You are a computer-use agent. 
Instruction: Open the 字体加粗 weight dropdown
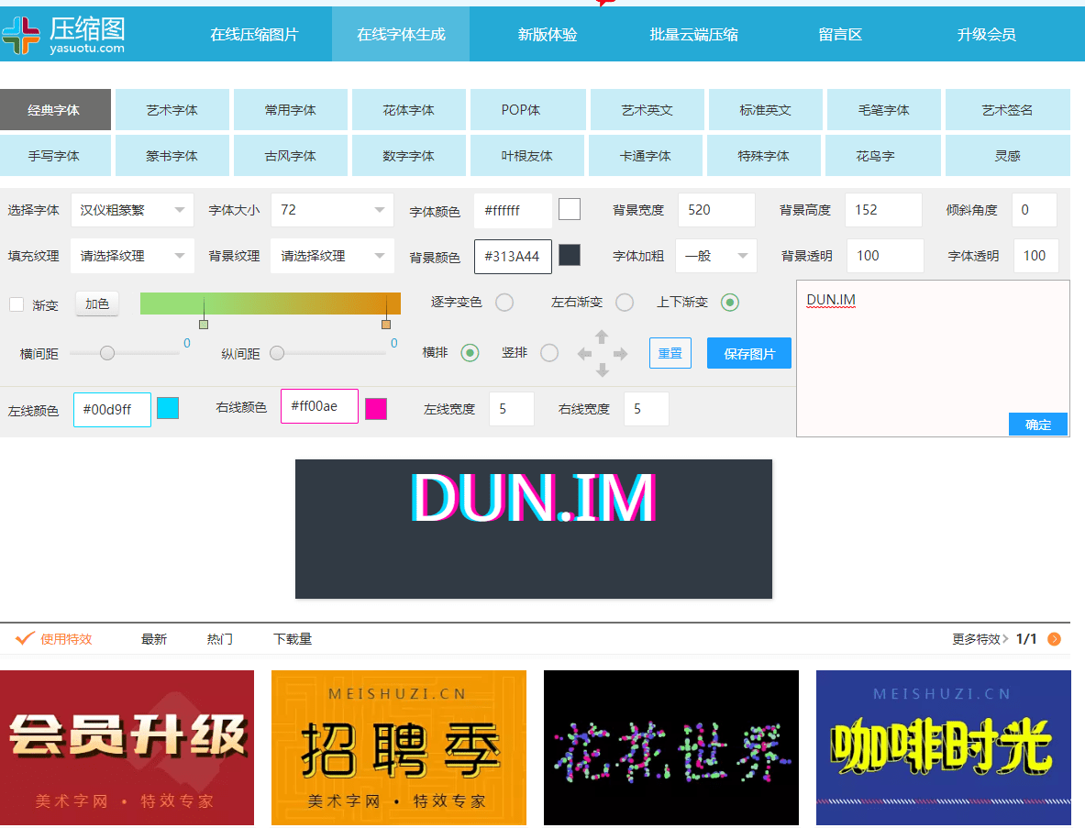coord(715,256)
